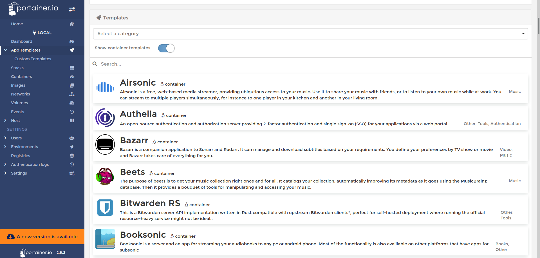Screen dimensions: 540x258
Task: Click the Bazarr logo icon
Action: click(x=105, y=144)
